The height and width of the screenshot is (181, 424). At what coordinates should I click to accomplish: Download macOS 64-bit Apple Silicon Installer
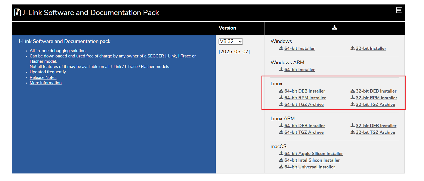(x=314, y=153)
